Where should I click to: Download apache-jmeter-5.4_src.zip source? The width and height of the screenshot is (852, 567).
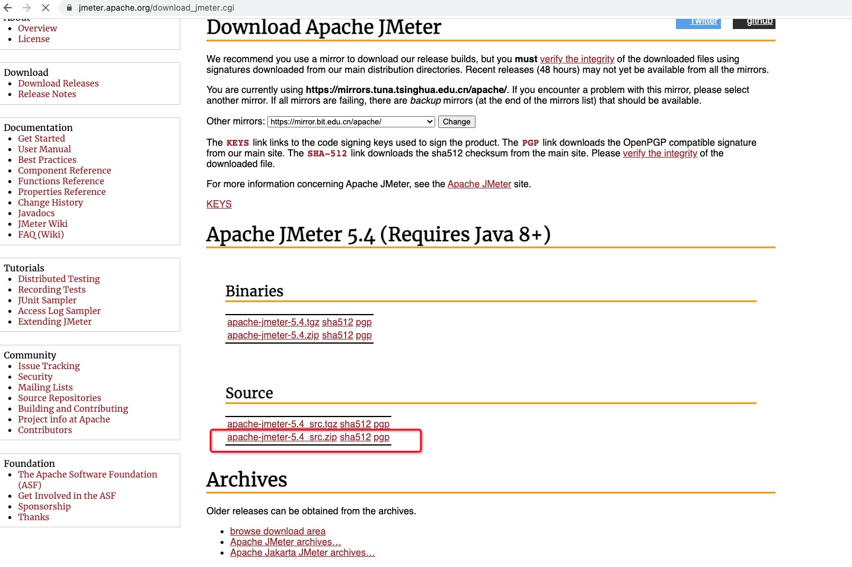[282, 437]
